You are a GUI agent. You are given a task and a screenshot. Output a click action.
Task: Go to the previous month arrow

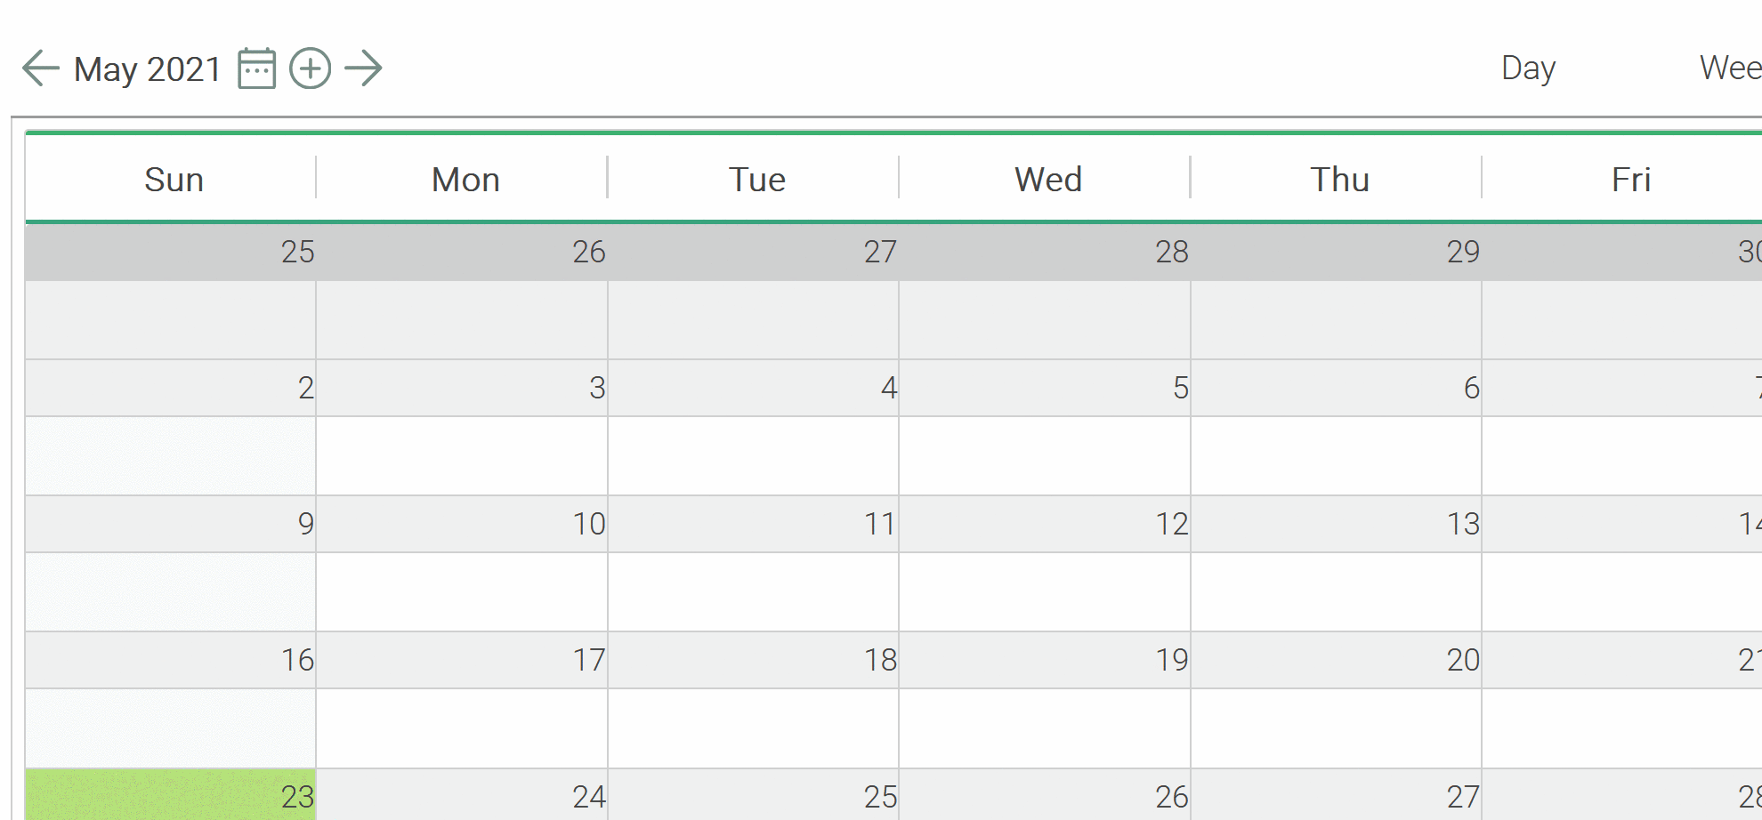click(x=40, y=68)
